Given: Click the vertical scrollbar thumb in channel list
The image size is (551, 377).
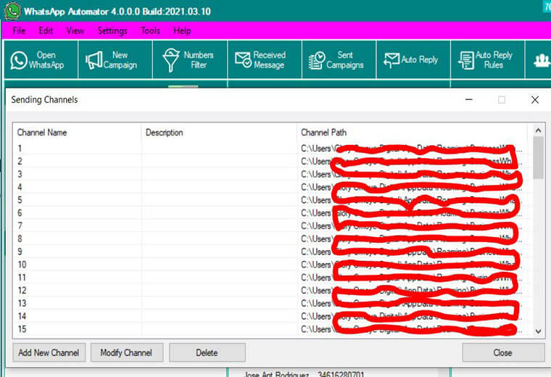Looking at the screenshot, I should tap(538, 158).
